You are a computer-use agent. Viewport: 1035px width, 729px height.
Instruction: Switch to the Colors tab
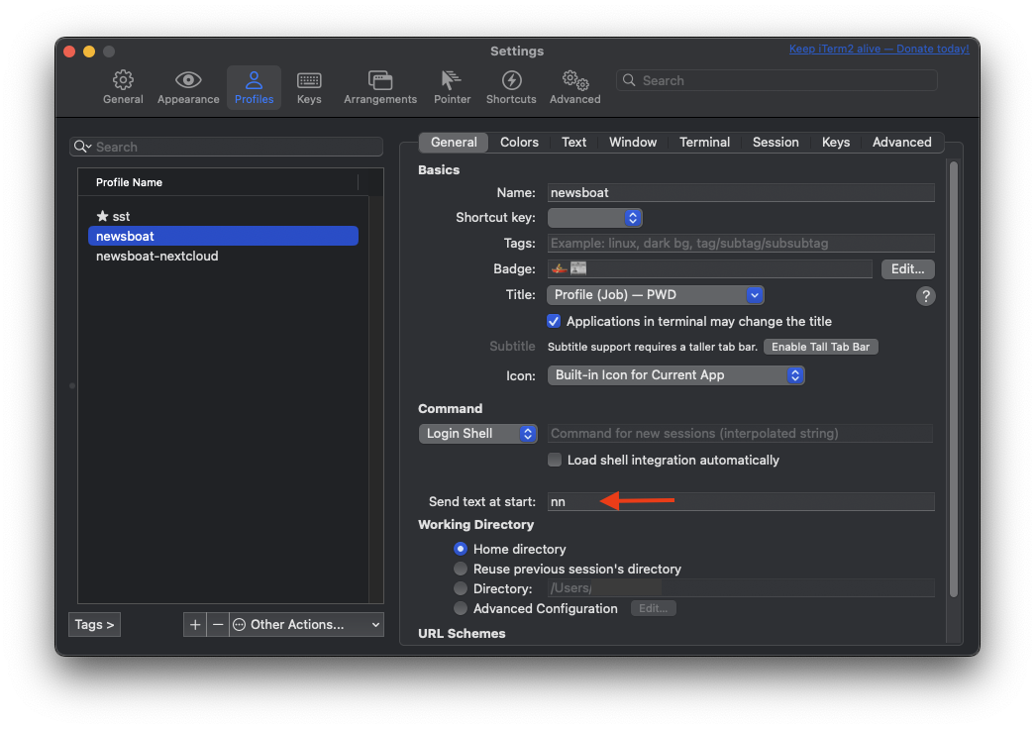tap(519, 142)
